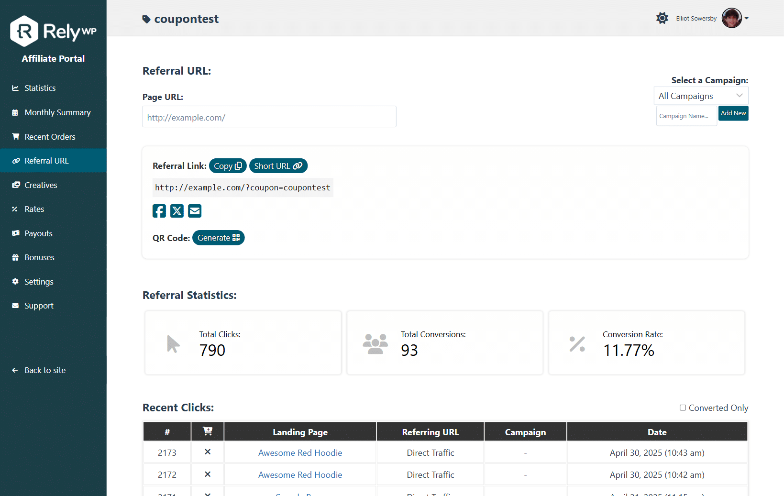Click the RelyWP logo

coord(53,32)
